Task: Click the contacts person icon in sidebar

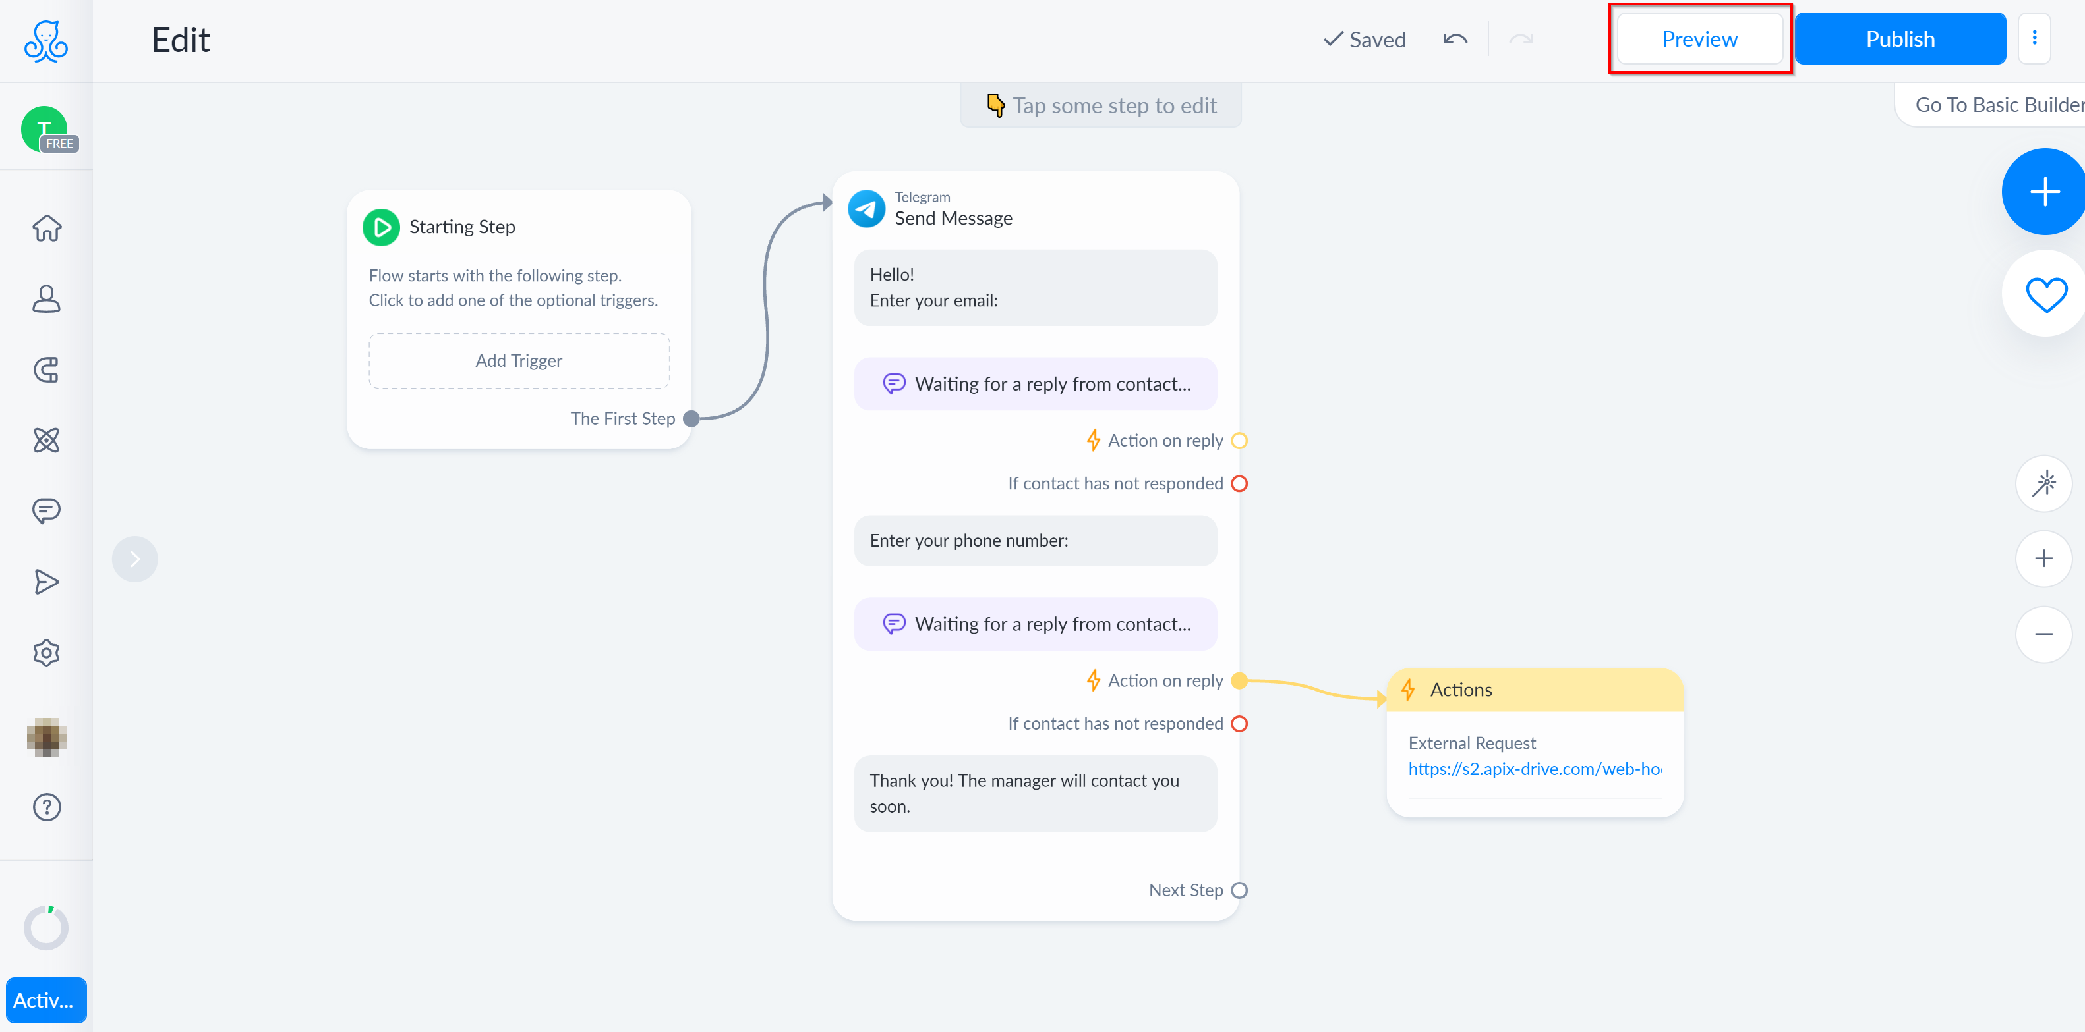Action: (x=45, y=298)
